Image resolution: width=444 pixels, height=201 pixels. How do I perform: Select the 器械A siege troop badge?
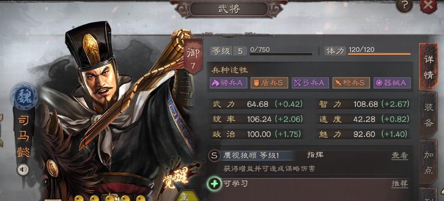(392, 83)
